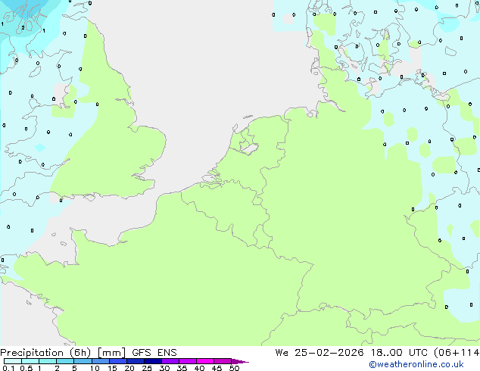Pick the 35 mm violet legend swatch
Image resolution: width=480 pixels, height=371 pixels.
(x=187, y=361)
